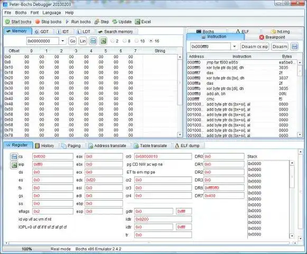This screenshot has height=254, width=307.
Task: Click the Disasm cs:eip button
Action: click(x=255, y=47)
